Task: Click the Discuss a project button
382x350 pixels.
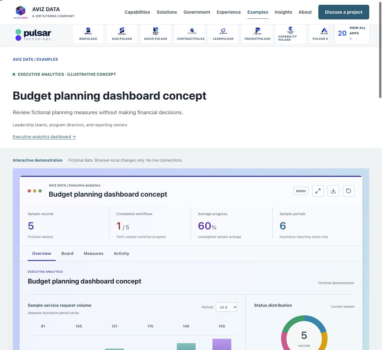Action: tap(344, 12)
